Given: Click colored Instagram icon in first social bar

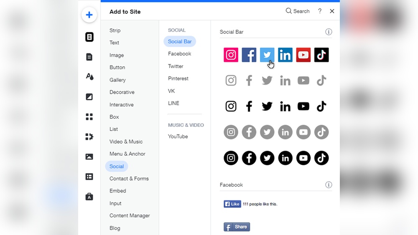Looking at the screenshot, I should 231,55.
